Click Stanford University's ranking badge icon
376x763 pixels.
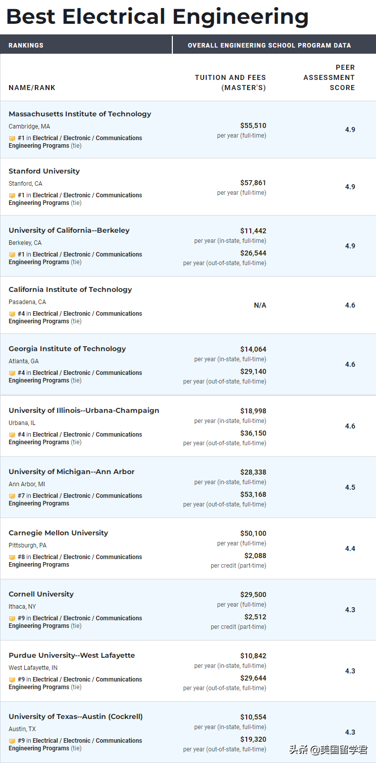12,195
